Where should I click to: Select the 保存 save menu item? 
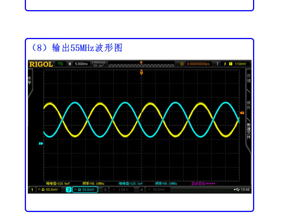tap(249, 105)
